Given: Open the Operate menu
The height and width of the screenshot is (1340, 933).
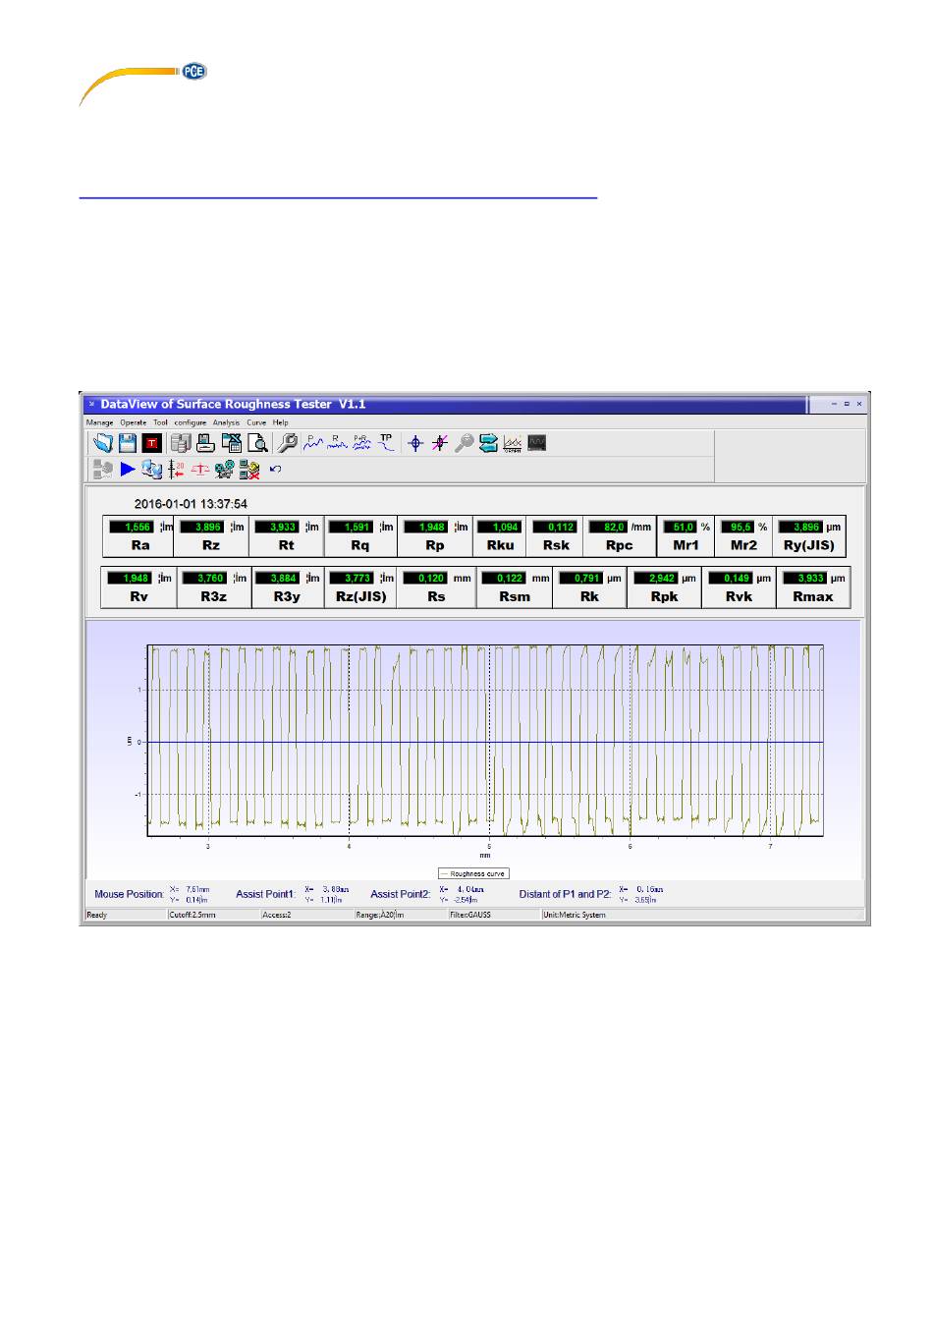Looking at the screenshot, I should 134,422.
